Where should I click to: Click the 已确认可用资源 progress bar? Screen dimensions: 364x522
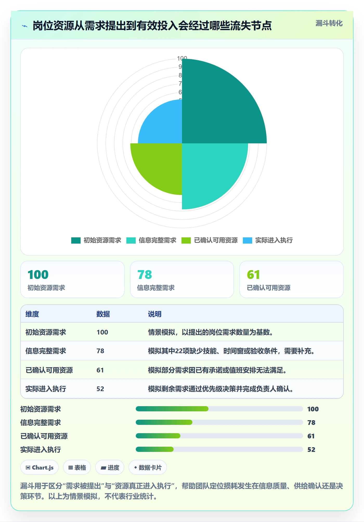(219, 436)
